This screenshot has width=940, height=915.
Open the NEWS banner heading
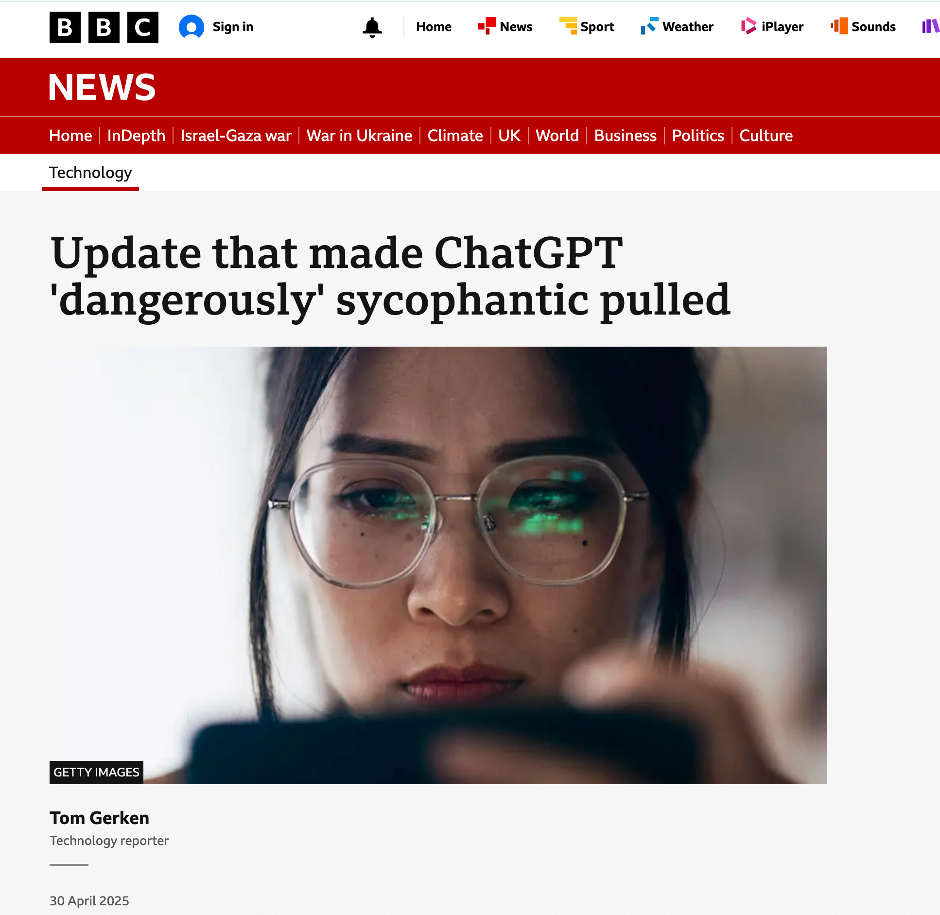click(102, 88)
